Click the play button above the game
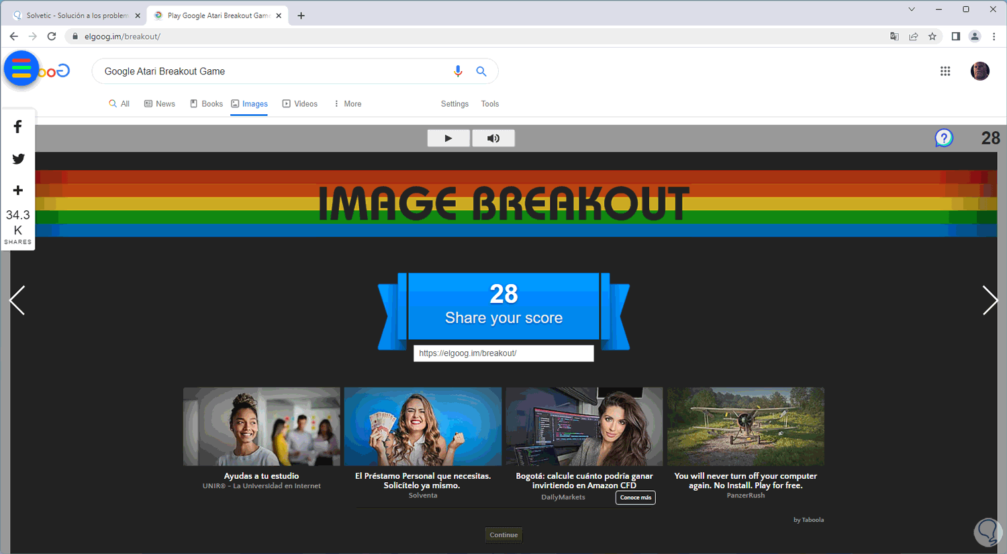This screenshot has width=1007, height=554. [x=448, y=138]
